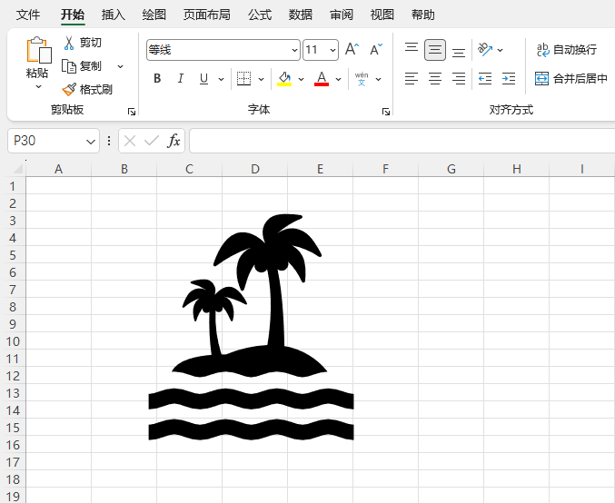Switch to the Home (开始) tab
The height and width of the screenshot is (503, 615).
click(73, 15)
